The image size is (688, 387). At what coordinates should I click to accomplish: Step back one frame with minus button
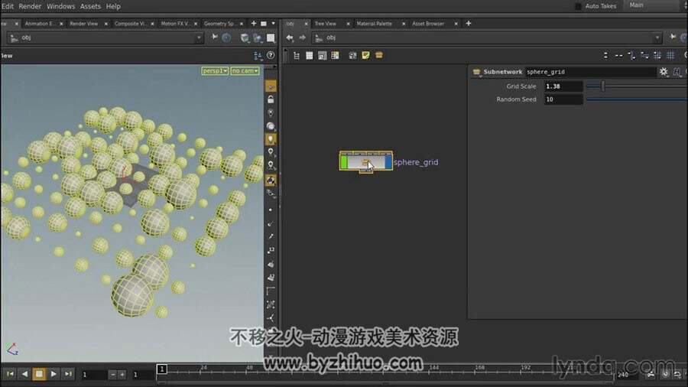point(113,375)
